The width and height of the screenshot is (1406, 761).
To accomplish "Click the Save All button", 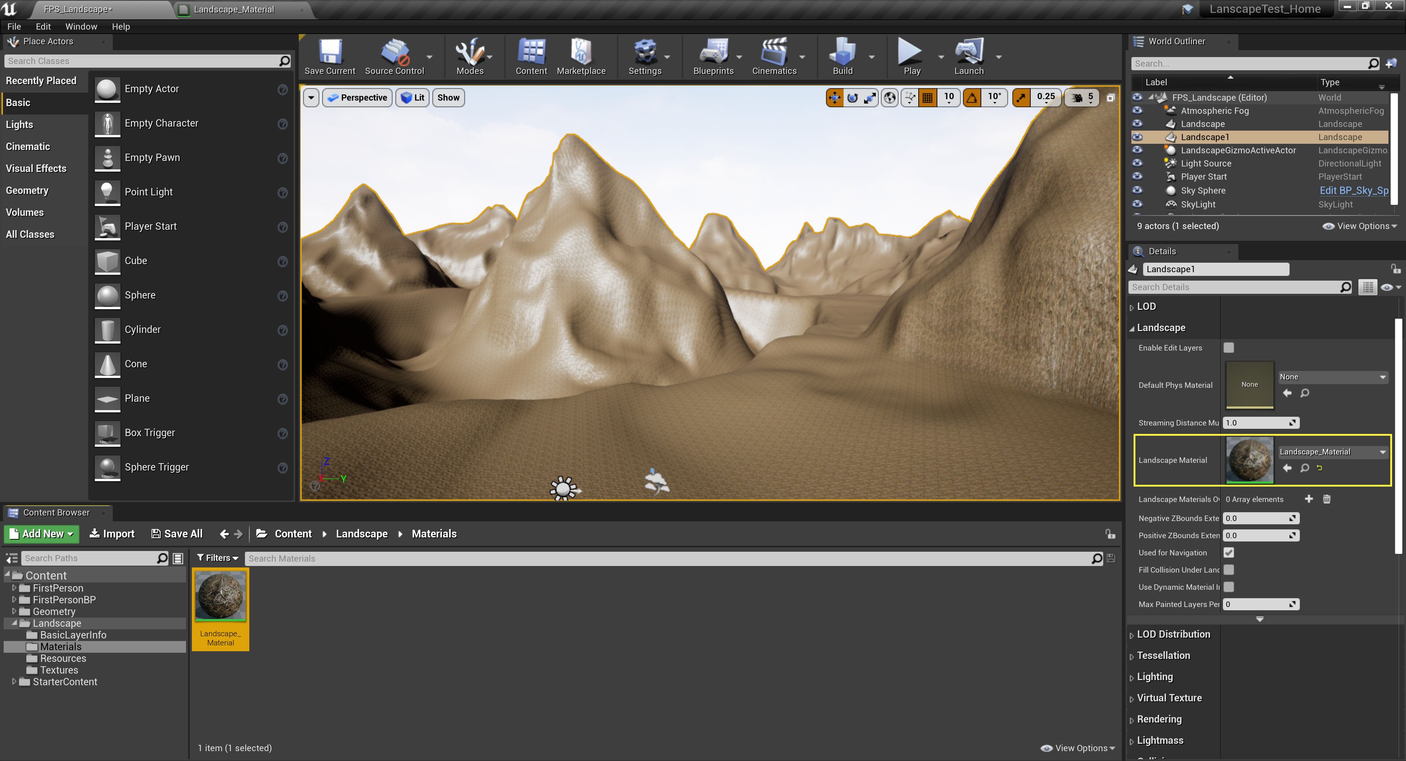I will click(177, 533).
